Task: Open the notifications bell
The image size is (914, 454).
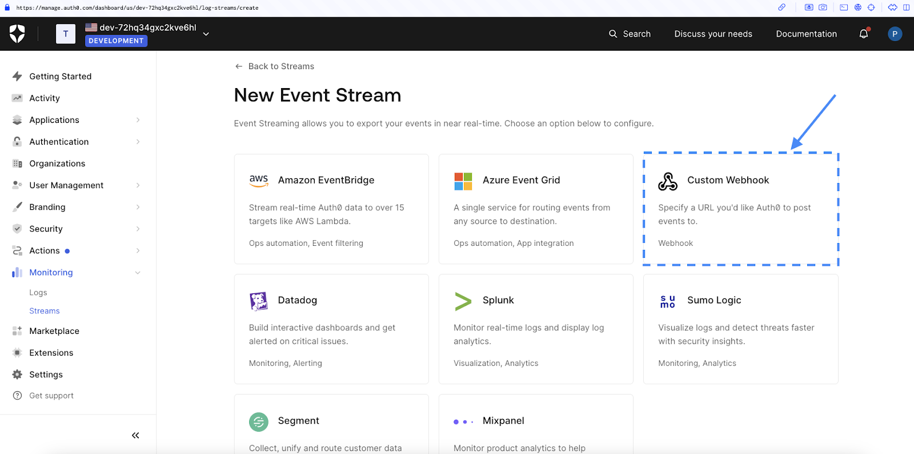Action: coord(864,34)
